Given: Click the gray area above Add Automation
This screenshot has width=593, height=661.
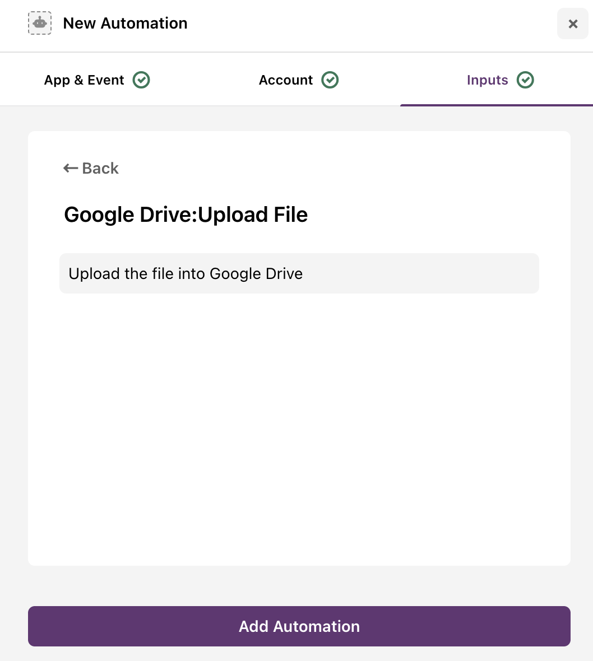Looking at the screenshot, I should pos(299,586).
